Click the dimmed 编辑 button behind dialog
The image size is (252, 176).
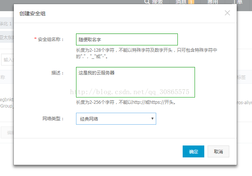coord(7,132)
